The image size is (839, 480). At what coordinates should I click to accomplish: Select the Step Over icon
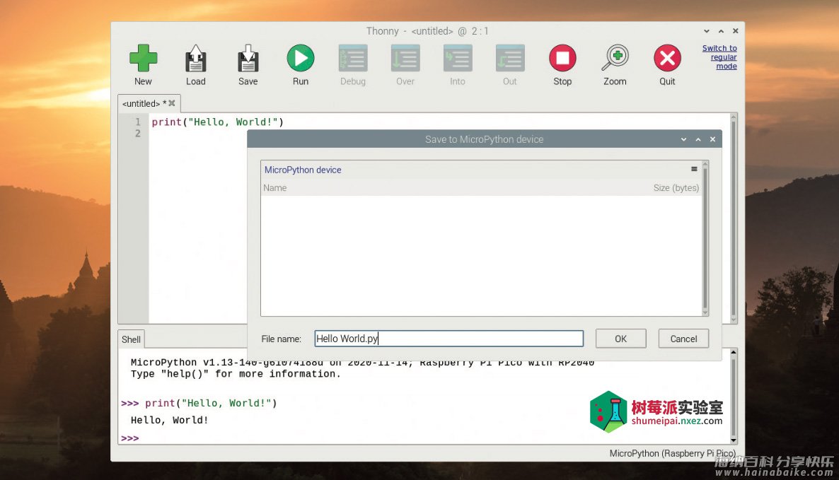(x=405, y=58)
